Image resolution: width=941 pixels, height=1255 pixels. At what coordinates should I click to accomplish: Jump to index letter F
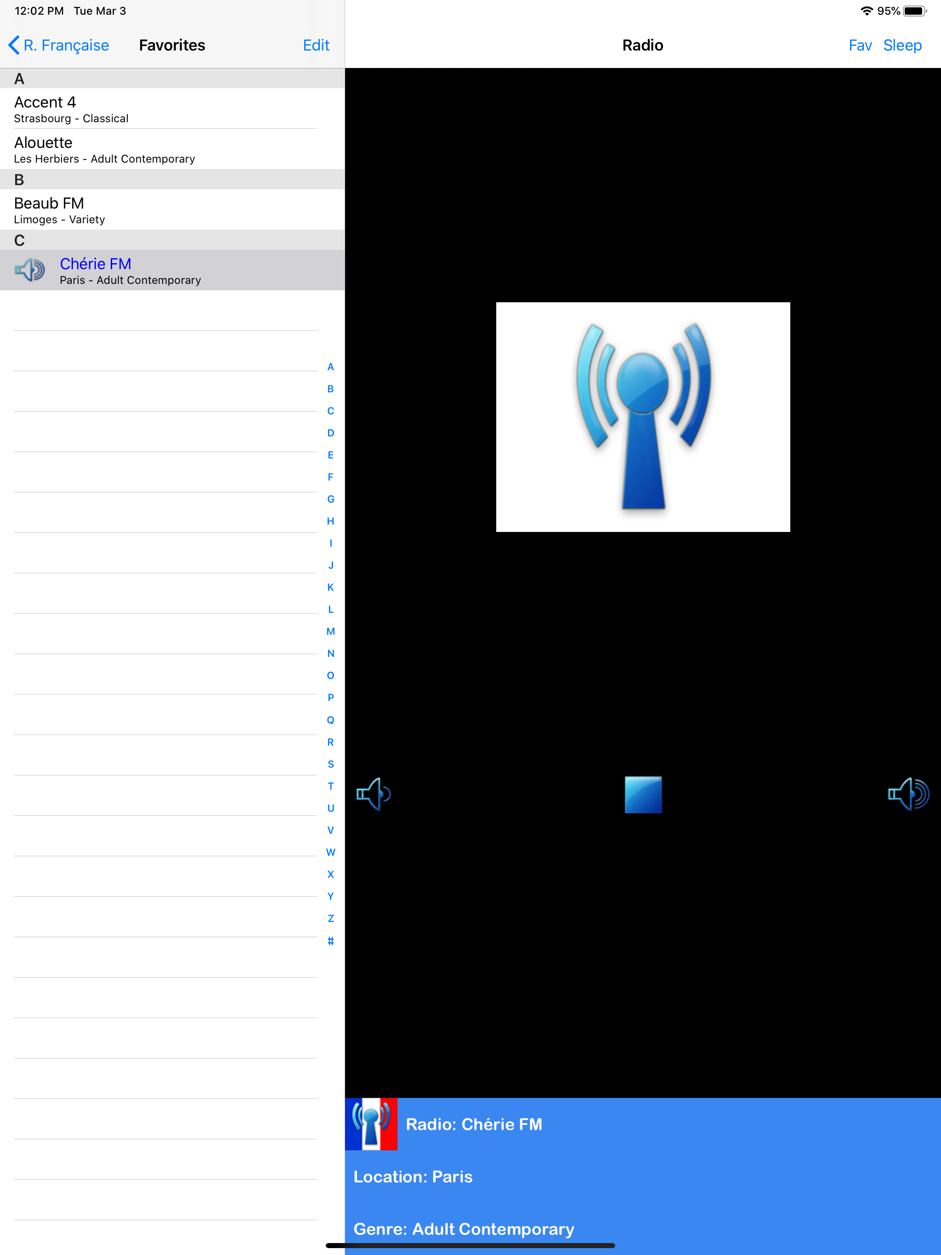(x=331, y=478)
